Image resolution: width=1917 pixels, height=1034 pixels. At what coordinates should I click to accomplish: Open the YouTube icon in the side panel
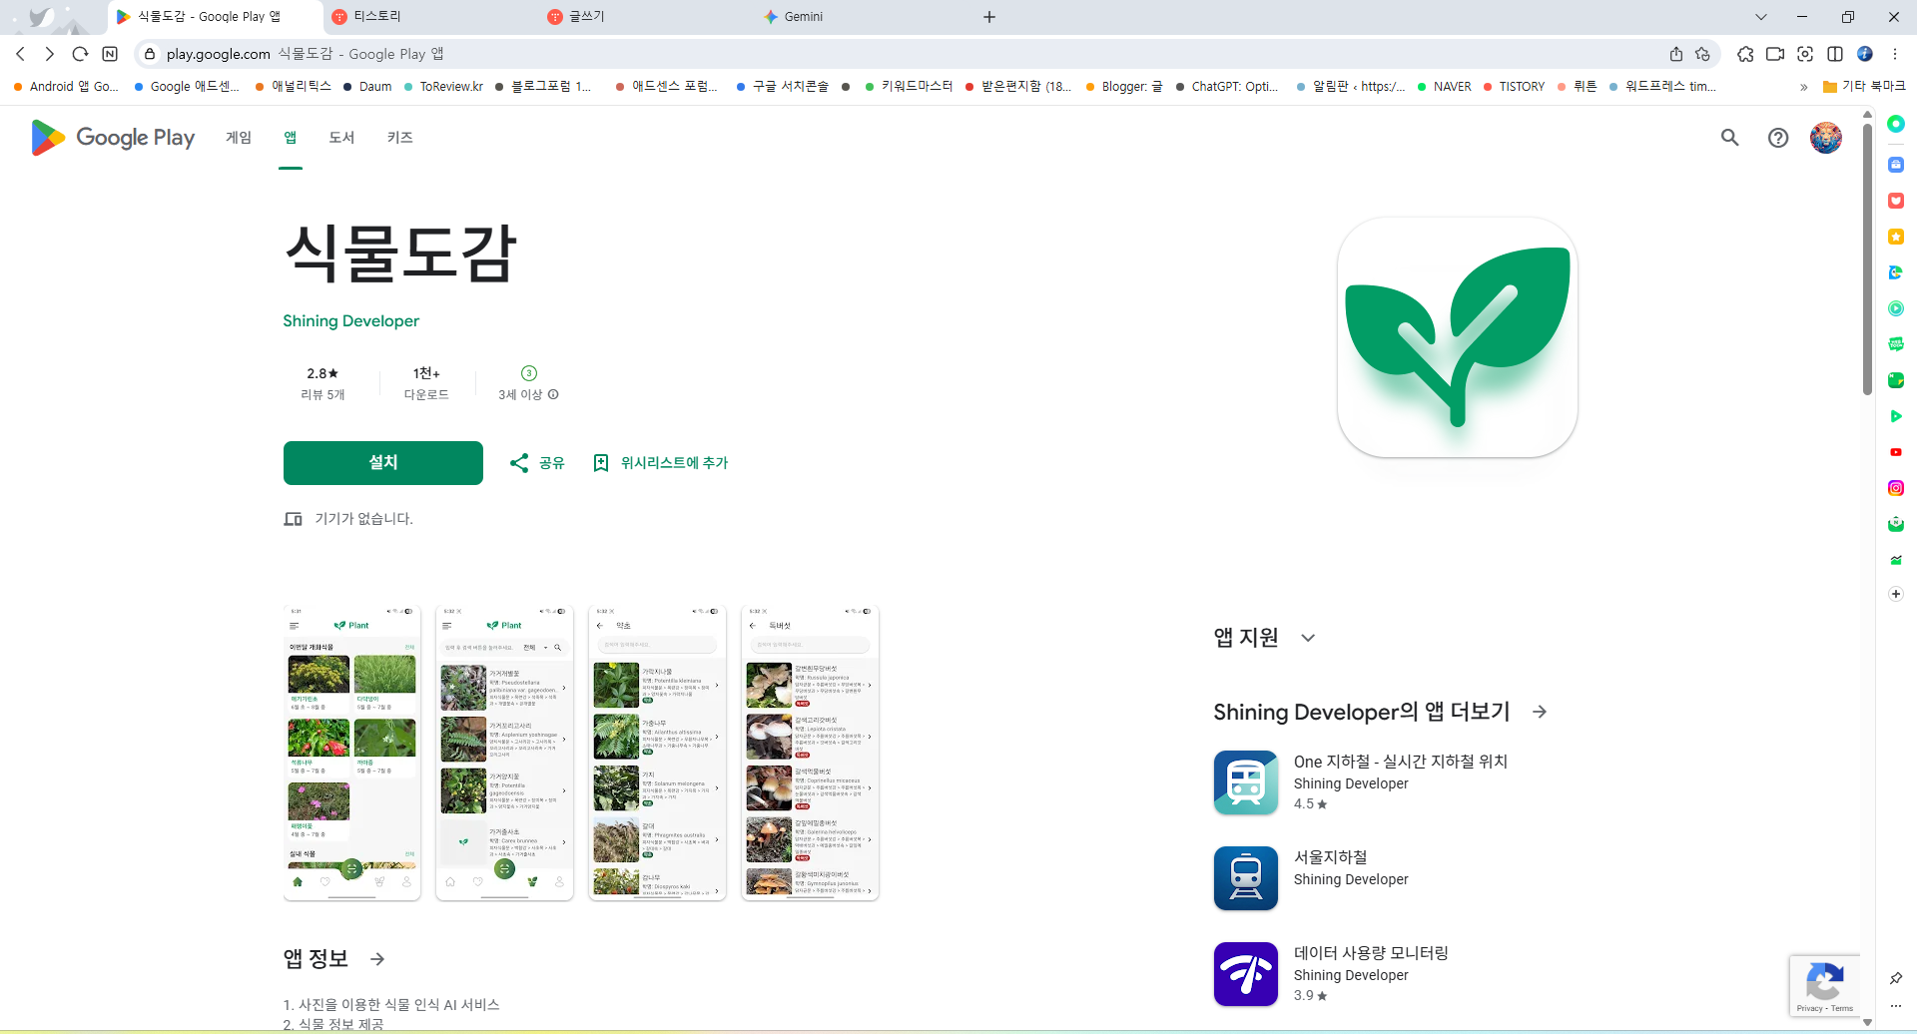[x=1896, y=452]
